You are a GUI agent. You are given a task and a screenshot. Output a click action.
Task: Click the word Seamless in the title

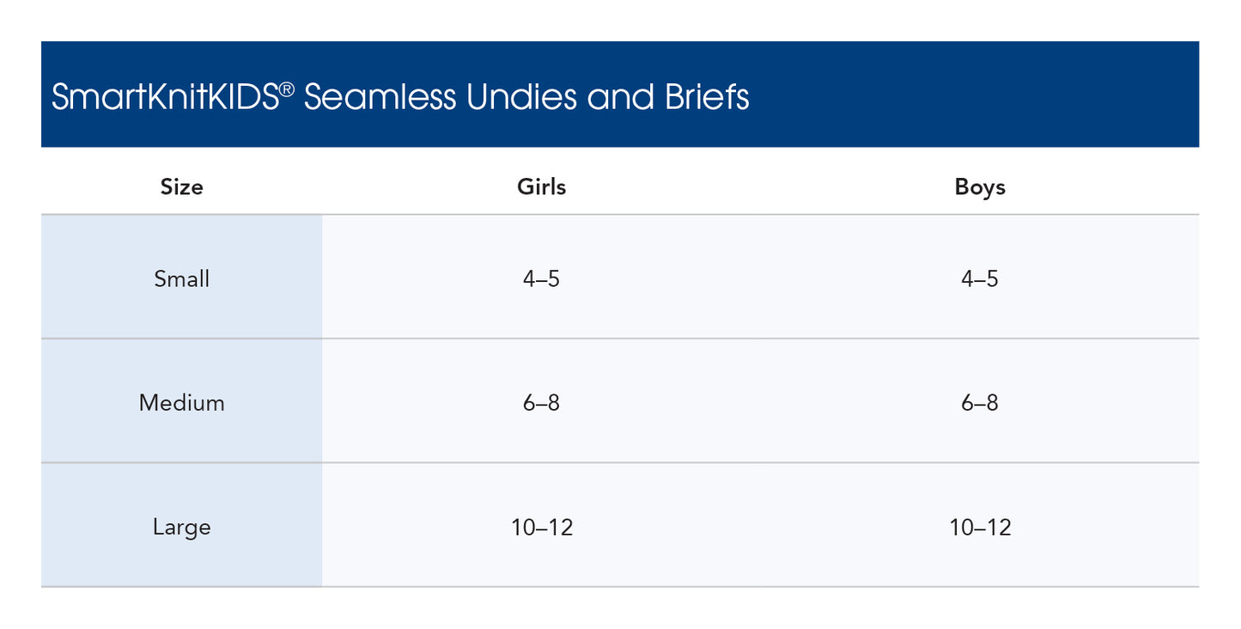coord(380,97)
